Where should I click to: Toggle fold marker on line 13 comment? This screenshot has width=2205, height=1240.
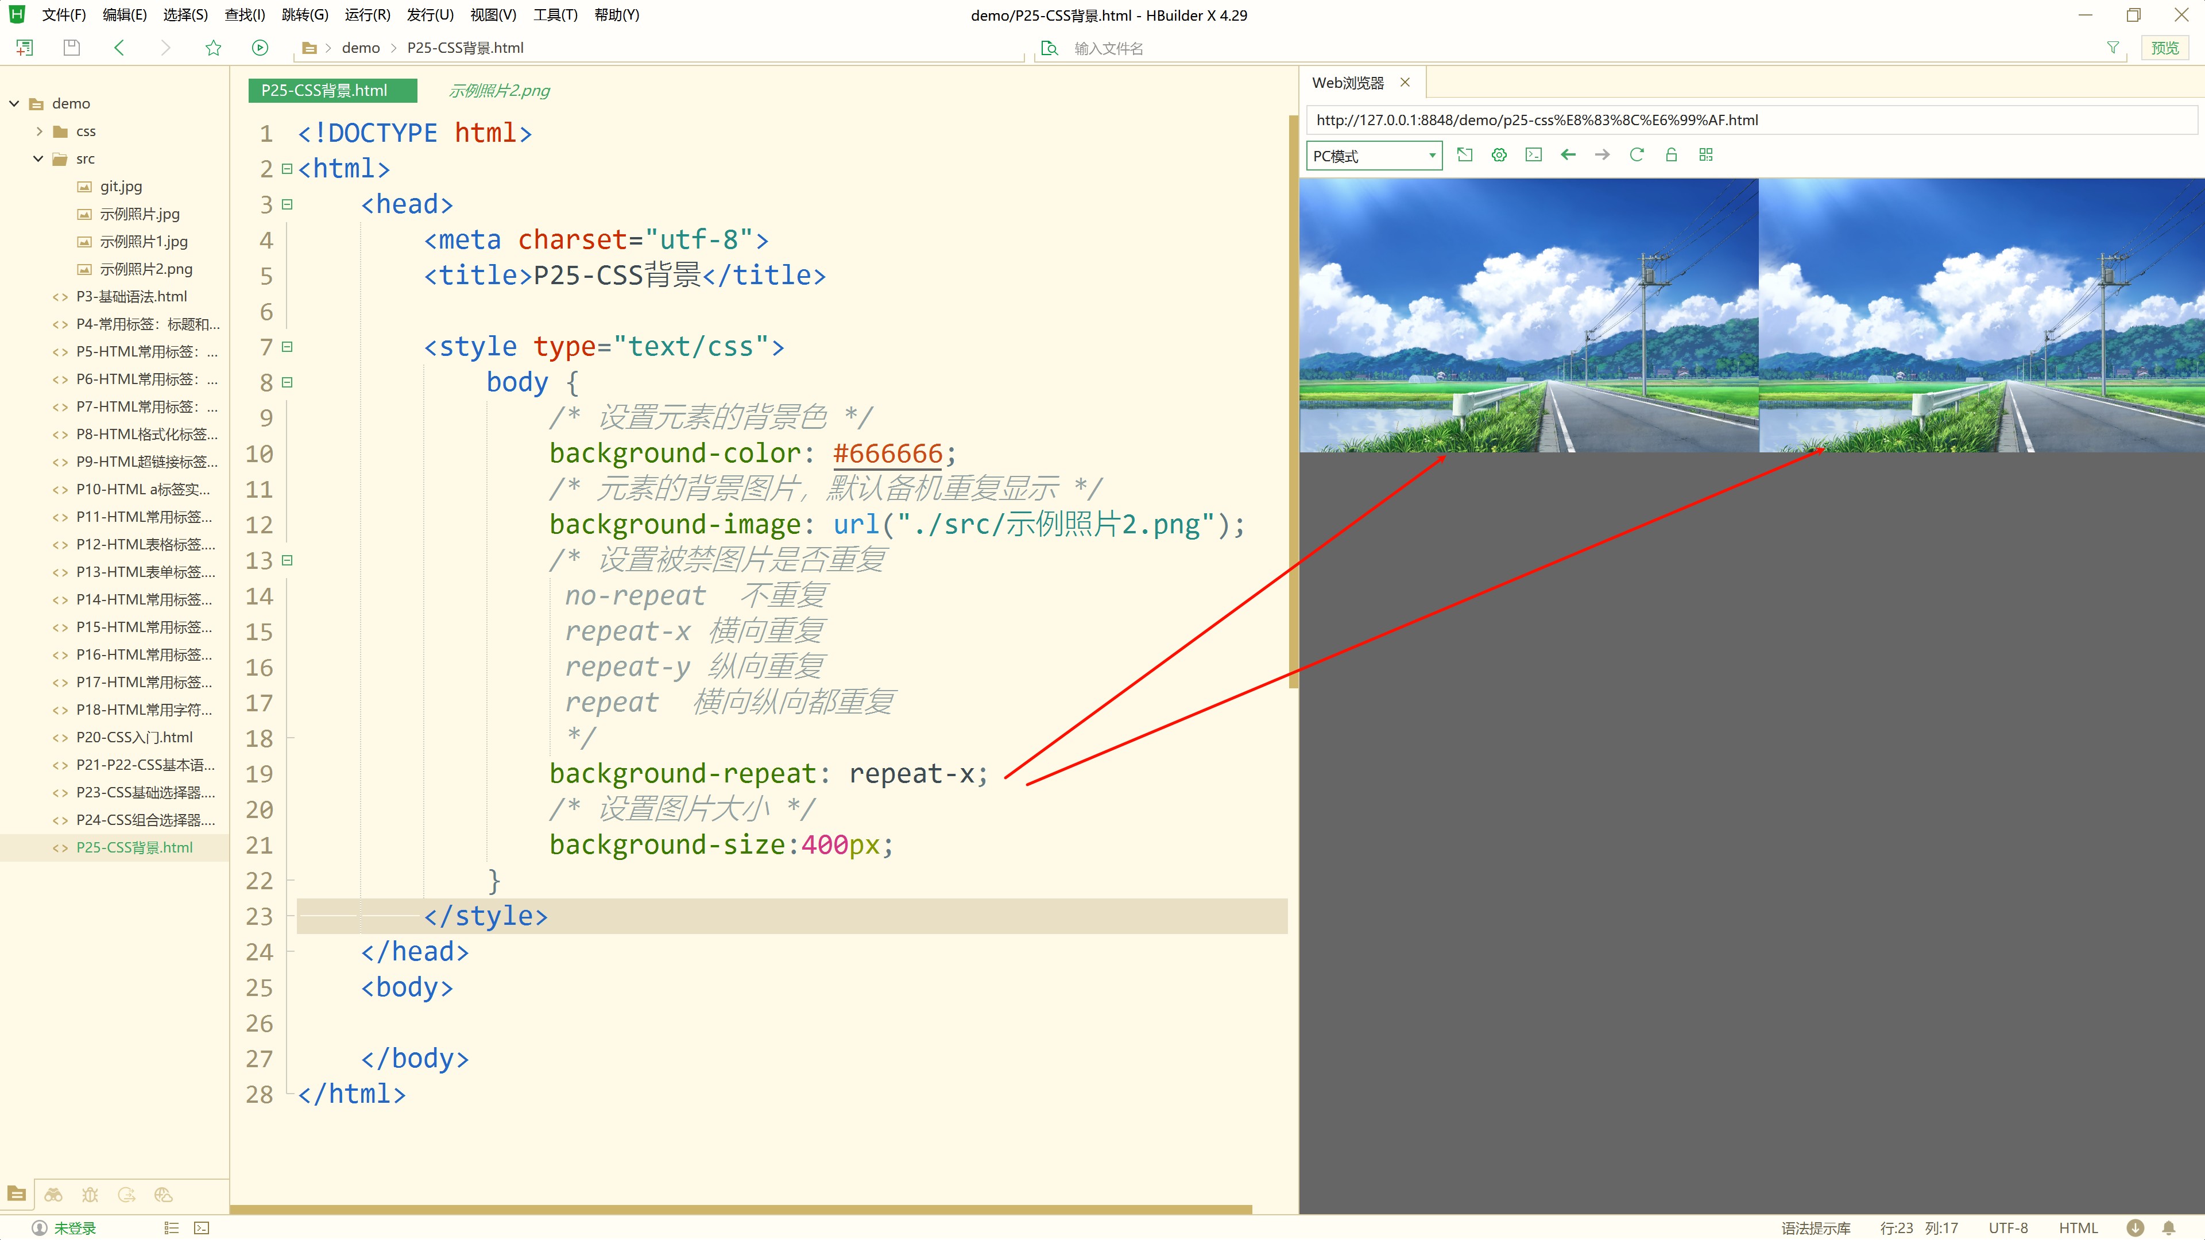pyautogui.click(x=288, y=560)
